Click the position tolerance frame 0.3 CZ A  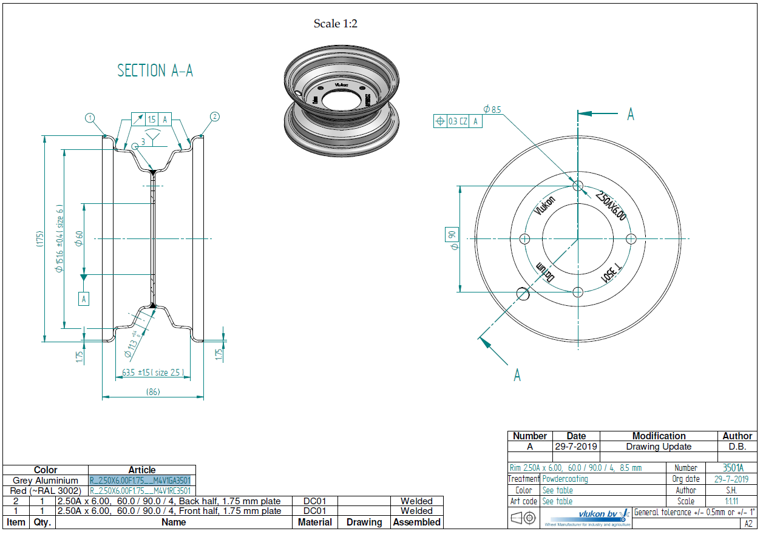click(x=458, y=121)
